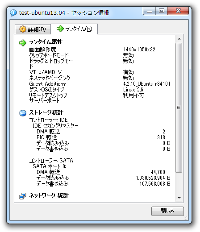Minimize the セッション情報 window

[x=150, y=11]
